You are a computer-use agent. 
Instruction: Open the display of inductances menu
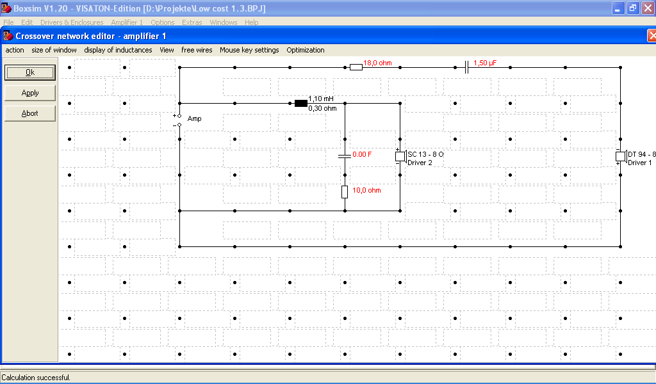coord(118,50)
